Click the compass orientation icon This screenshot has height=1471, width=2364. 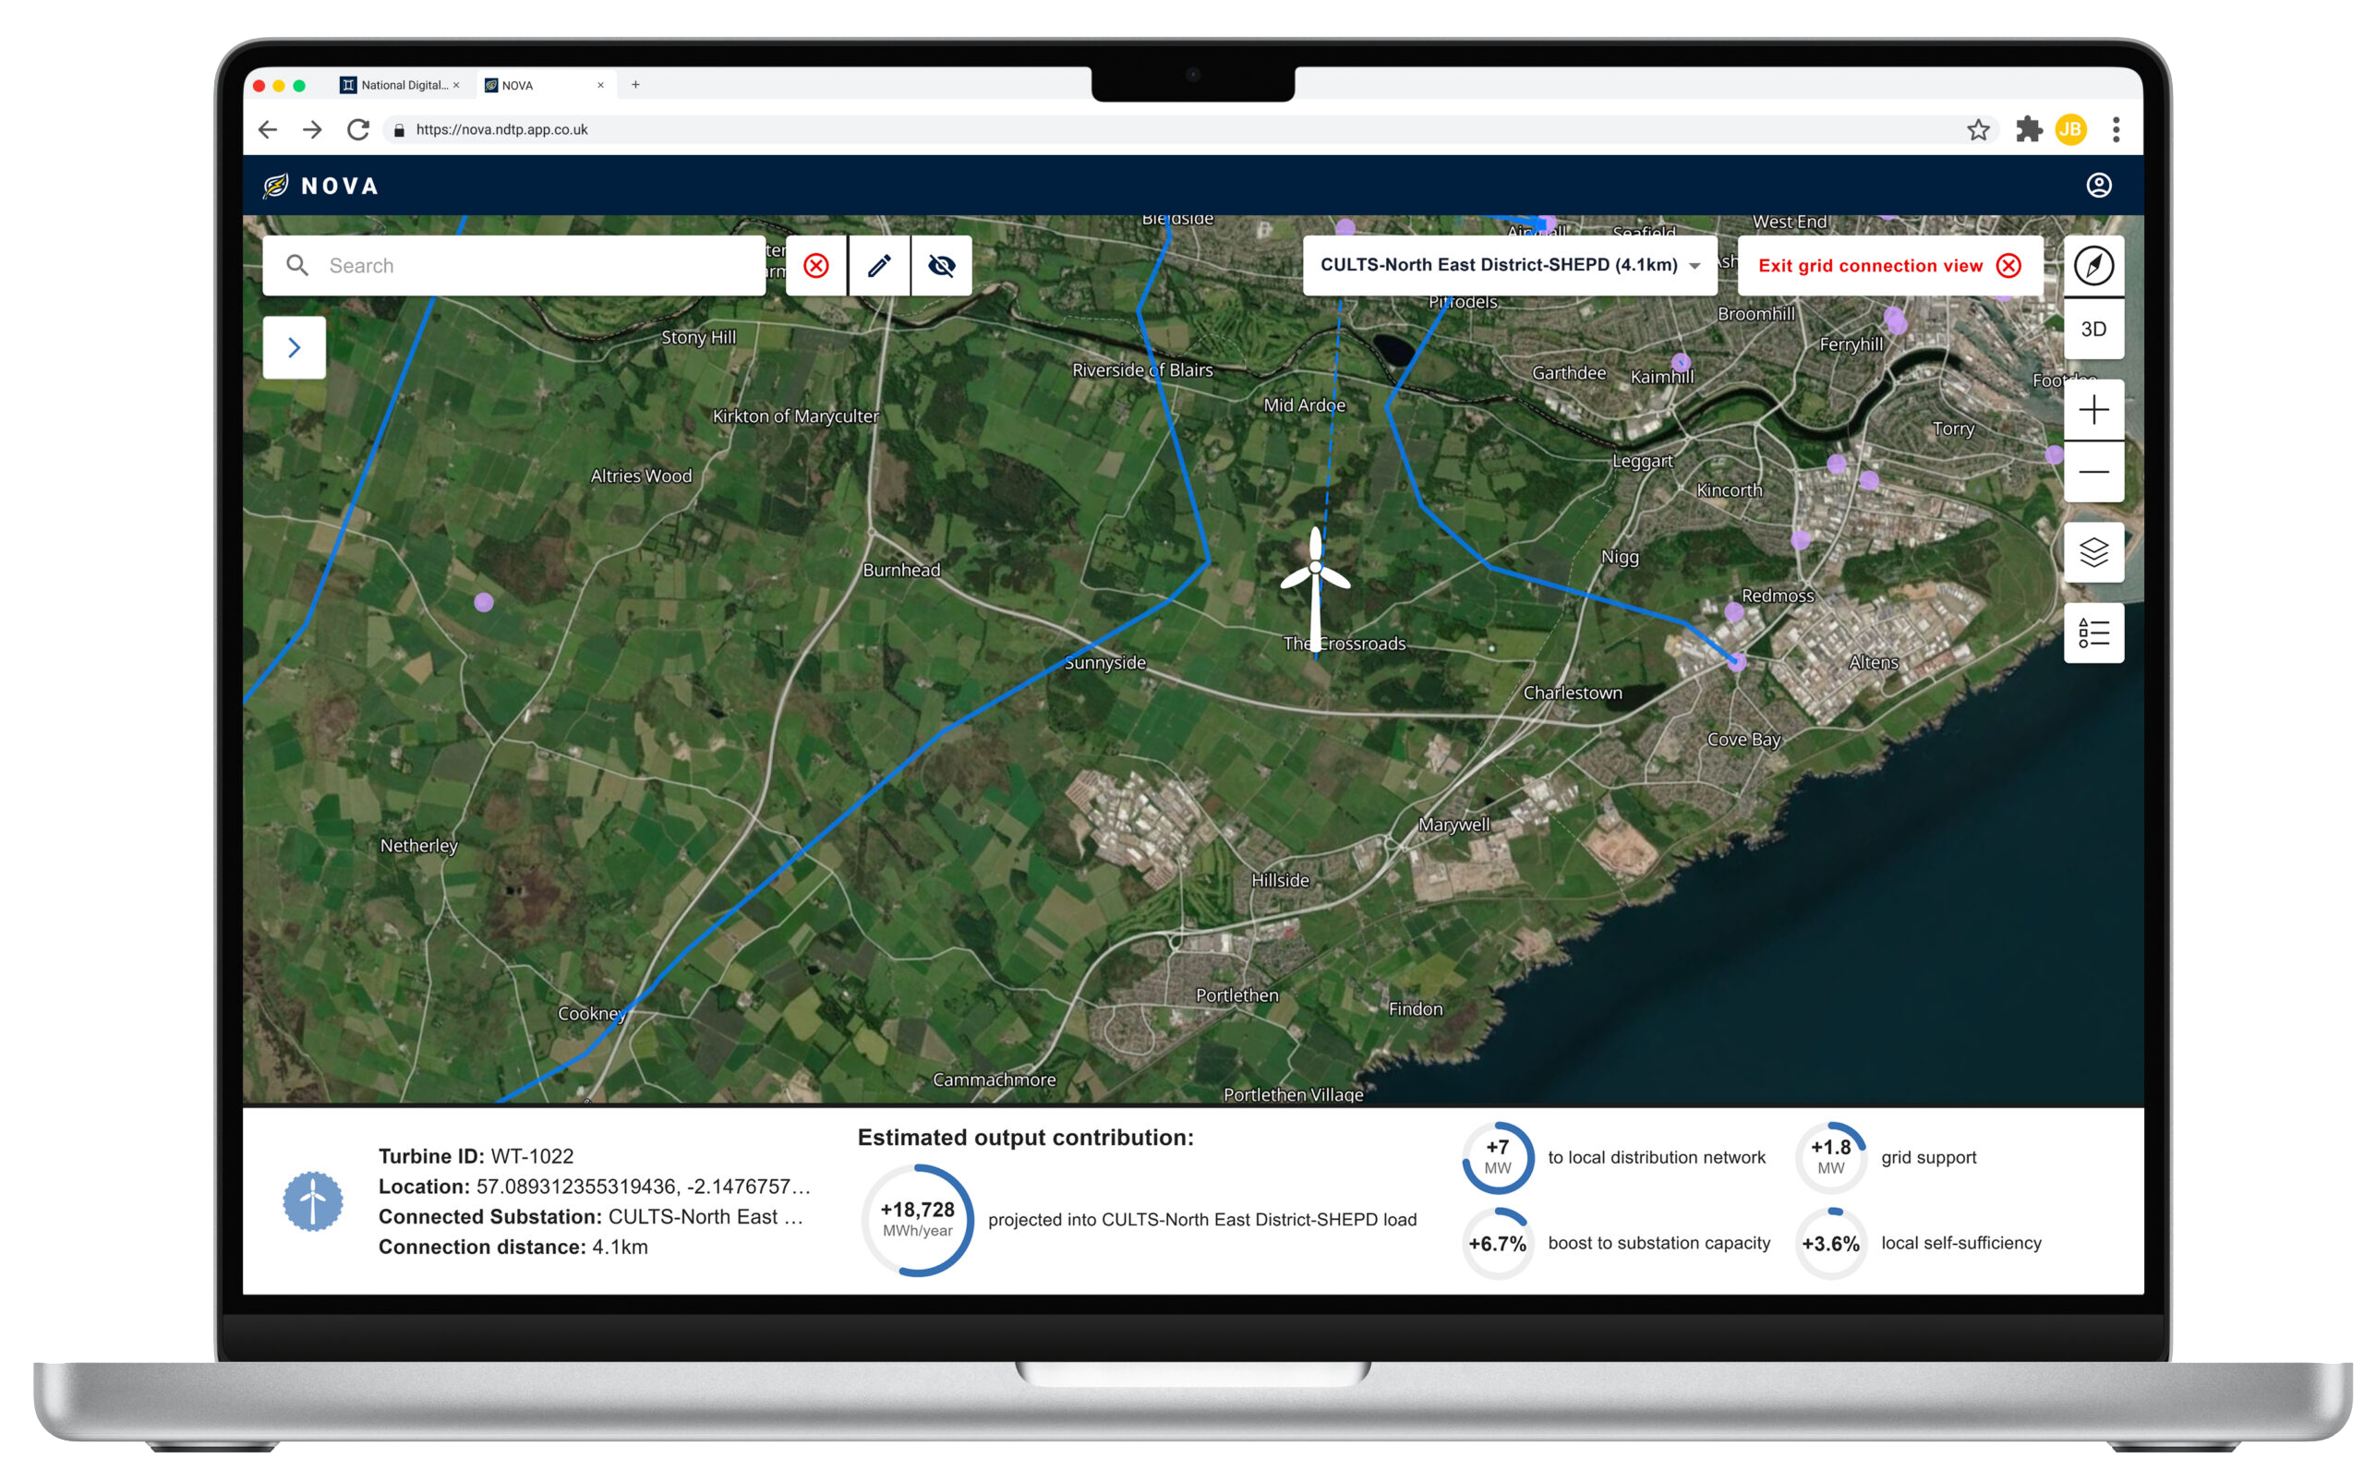click(x=2093, y=265)
